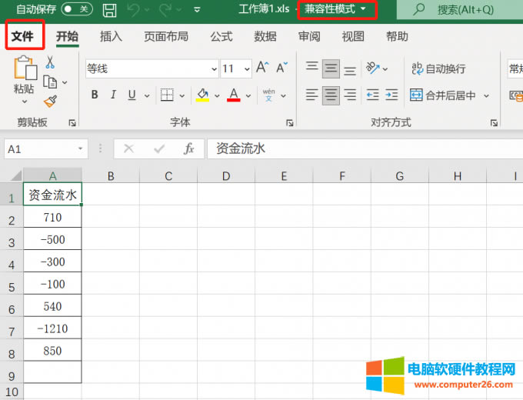Click the 合并后居中 merge button
Viewport: 523px width, 400px height.
pos(443,95)
